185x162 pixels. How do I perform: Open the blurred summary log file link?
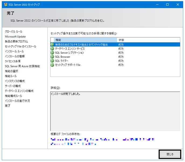[102, 142]
